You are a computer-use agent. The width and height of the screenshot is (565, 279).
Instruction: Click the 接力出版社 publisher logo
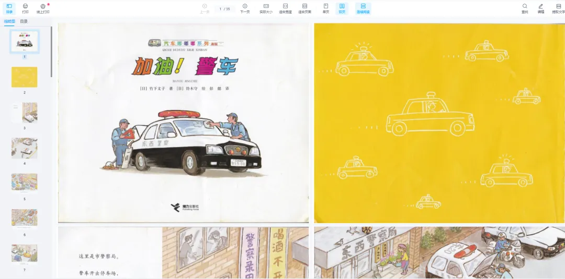pyautogui.click(x=185, y=207)
